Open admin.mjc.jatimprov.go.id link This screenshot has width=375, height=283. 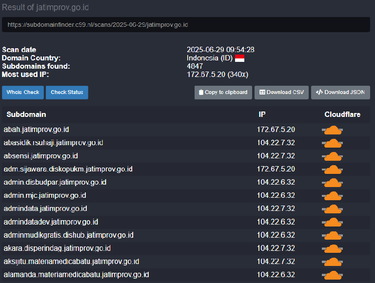point(45,195)
